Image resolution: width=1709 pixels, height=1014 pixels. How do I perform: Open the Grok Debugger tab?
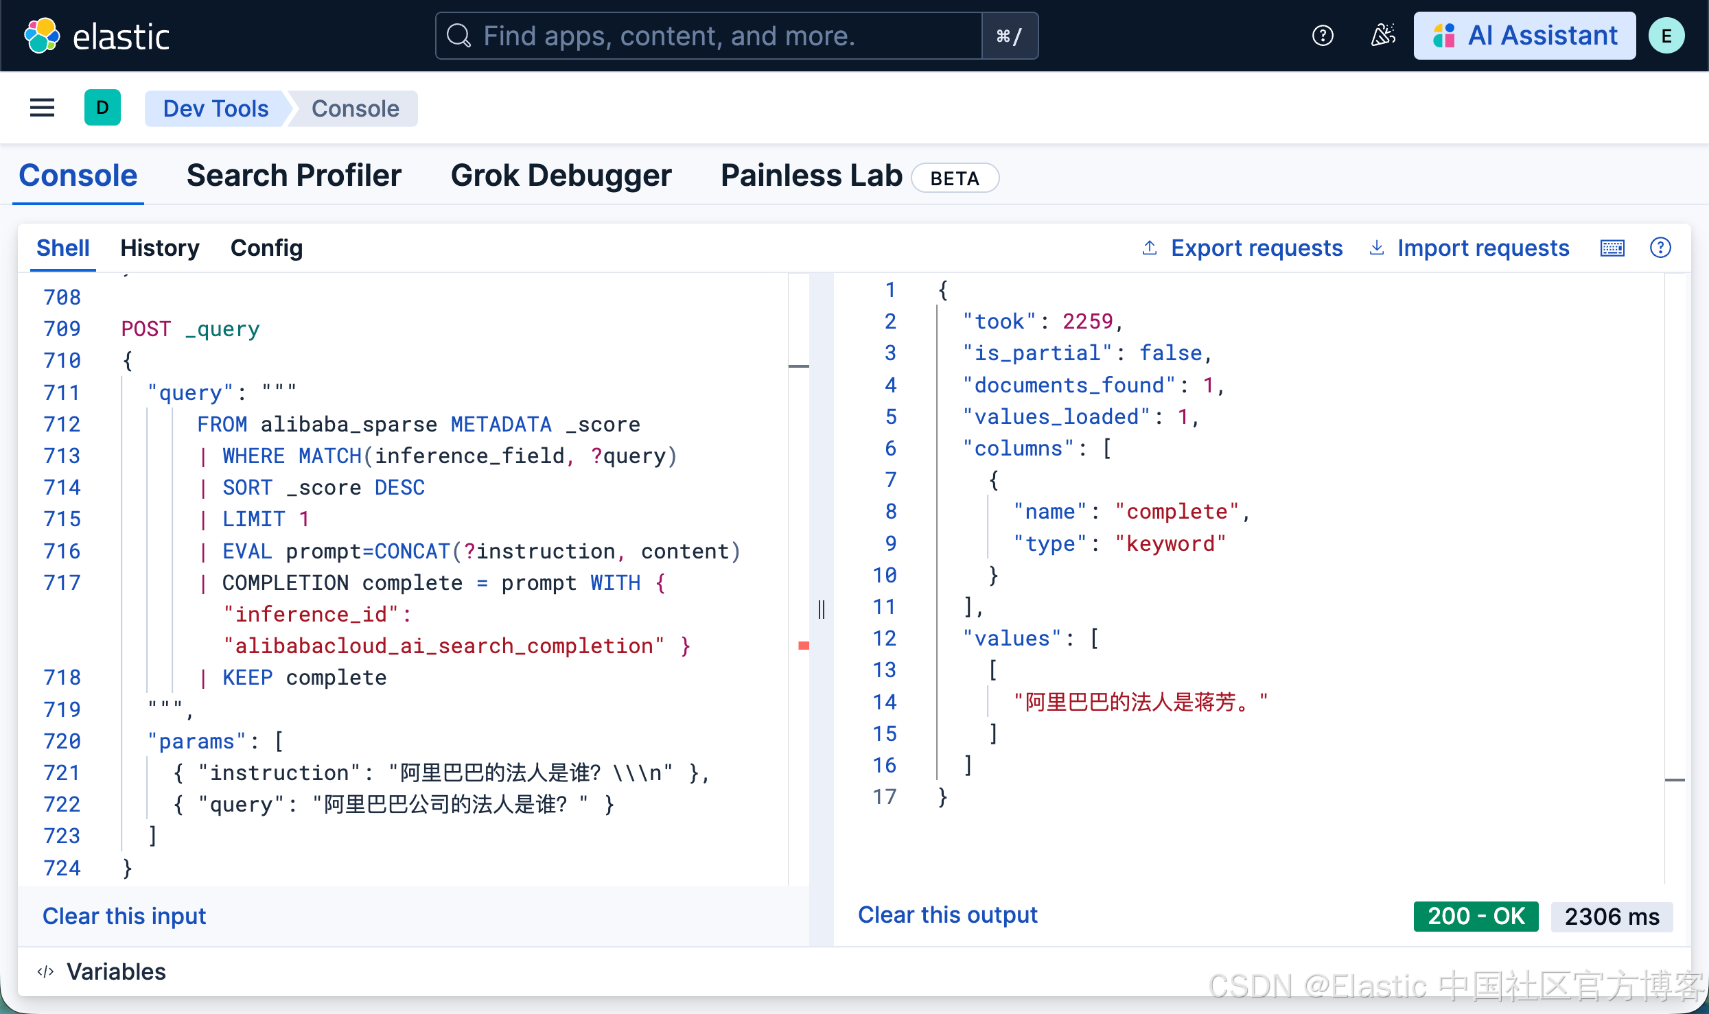click(561, 176)
